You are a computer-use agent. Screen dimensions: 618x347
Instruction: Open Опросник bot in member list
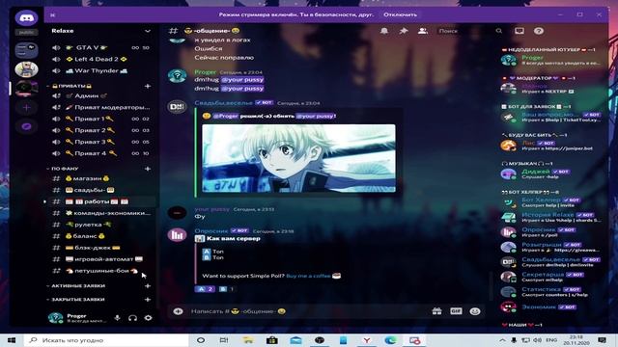click(551, 232)
